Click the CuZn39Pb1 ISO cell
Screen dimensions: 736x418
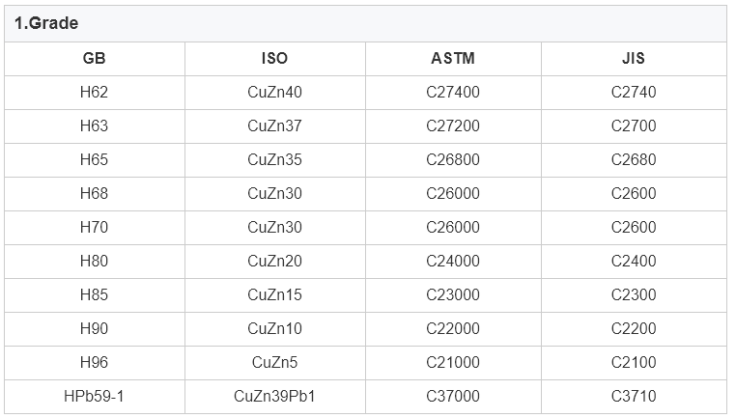pyautogui.click(x=274, y=396)
